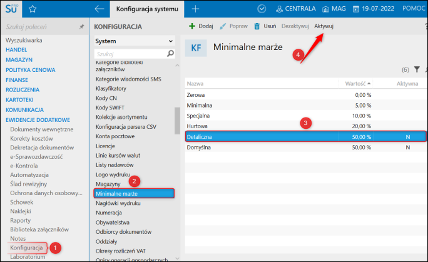
Task: Click the search magnifier in configuration list
Action: 170,54
